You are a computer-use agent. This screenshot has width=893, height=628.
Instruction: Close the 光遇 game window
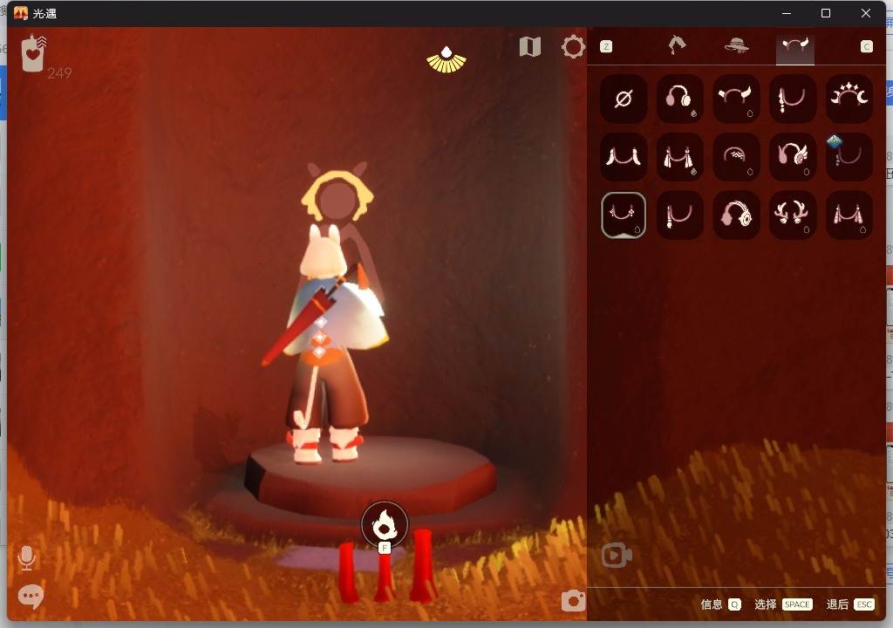[x=866, y=13]
